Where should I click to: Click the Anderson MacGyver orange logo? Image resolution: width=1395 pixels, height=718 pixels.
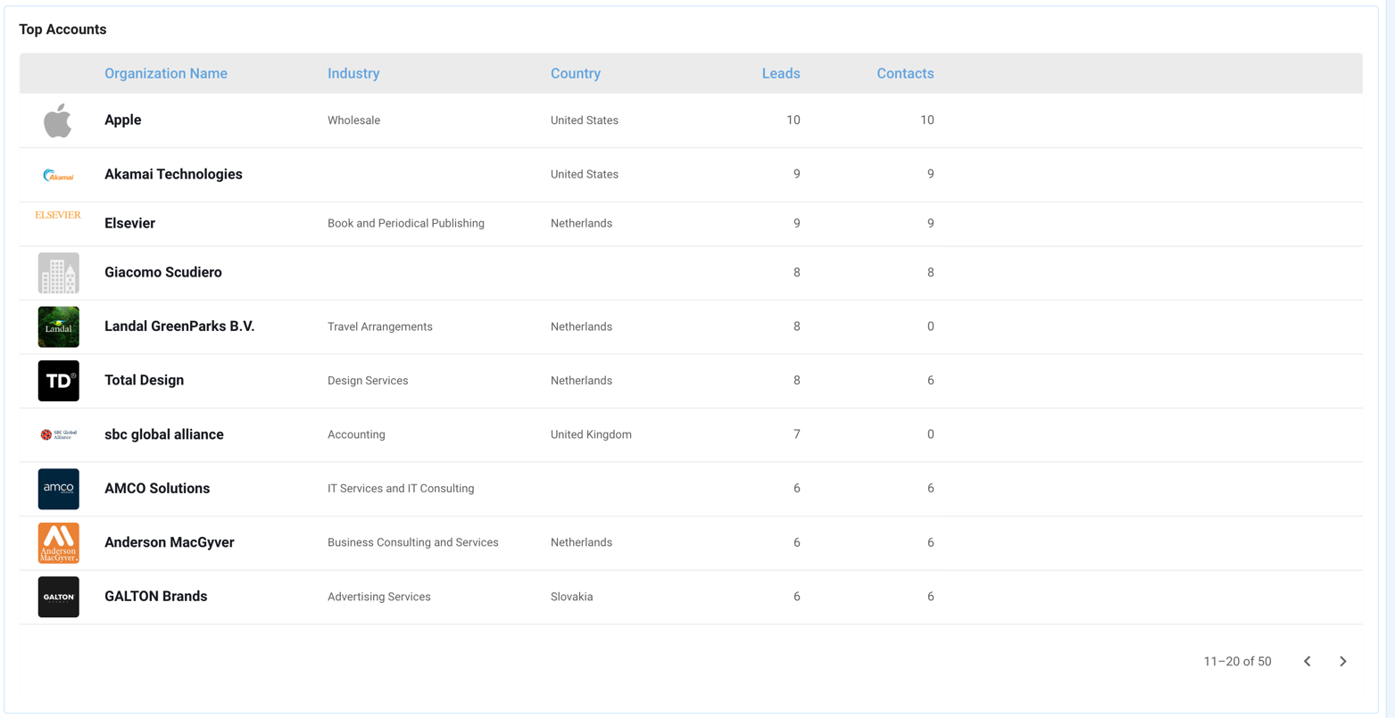58,543
